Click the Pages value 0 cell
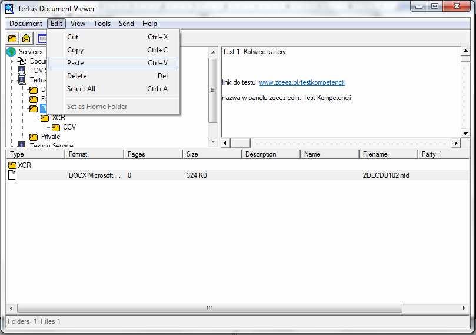The height and width of the screenshot is (335, 476). click(x=129, y=175)
